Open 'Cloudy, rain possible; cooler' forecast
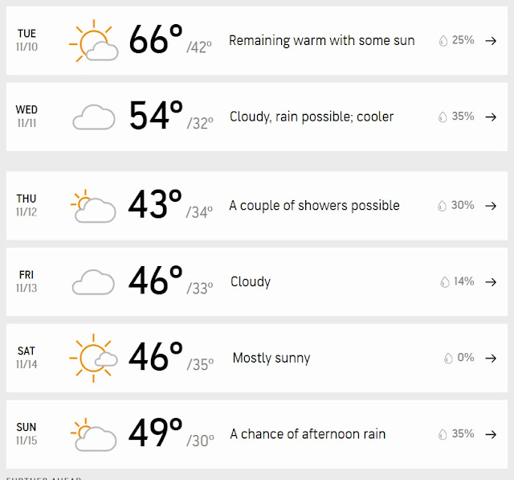 pos(312,117)
